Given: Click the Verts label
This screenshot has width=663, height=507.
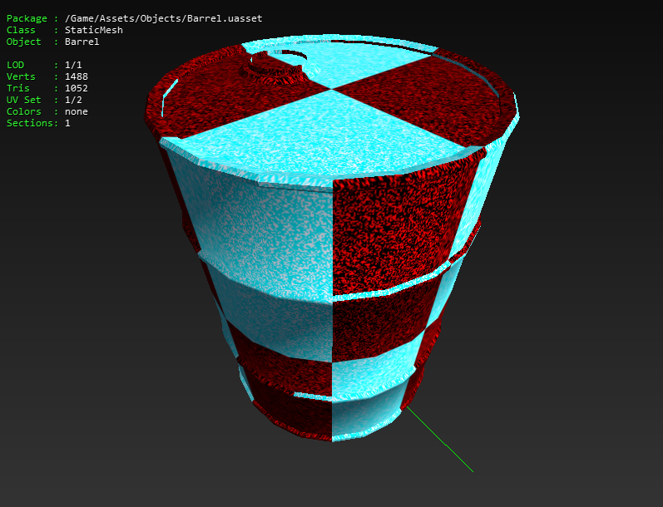Looking at the screenshot, I should click(x=21, y=76).
